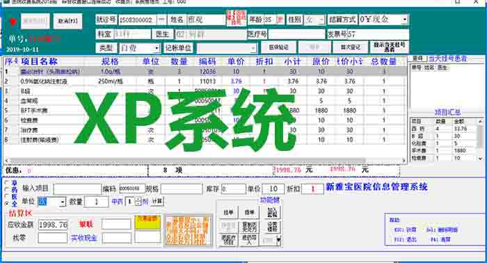Click the red star icon above 单号
487x263 pixels.
click(x=13, y=22)
